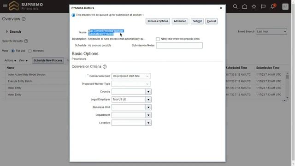Screen dimensions: 295x166
Task: Select the Index Active Meta Model Version row
Action: tap(27, 75)
